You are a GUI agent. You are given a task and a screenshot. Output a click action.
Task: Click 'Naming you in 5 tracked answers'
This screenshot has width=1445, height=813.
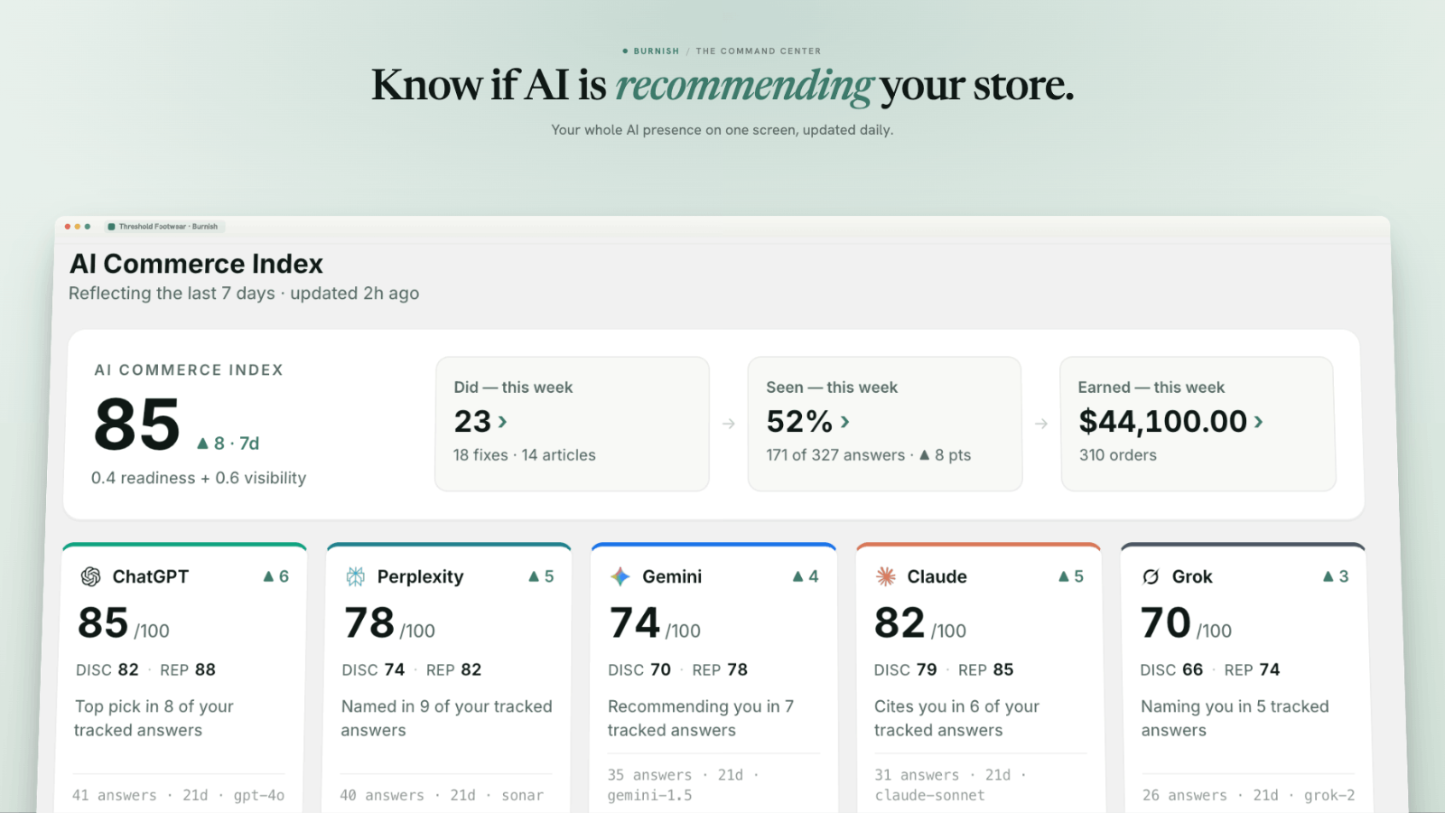(x=1235, y=718)
